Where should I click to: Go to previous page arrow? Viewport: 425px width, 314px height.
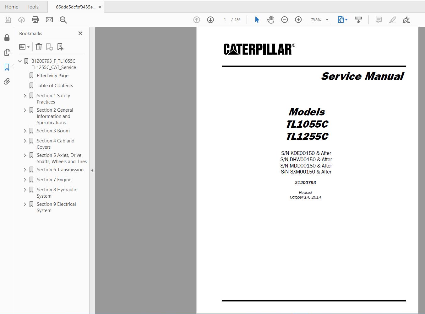point(197,20)
